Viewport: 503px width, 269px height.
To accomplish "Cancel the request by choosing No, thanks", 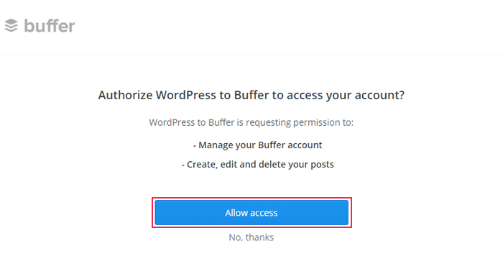I will [251, 237].
